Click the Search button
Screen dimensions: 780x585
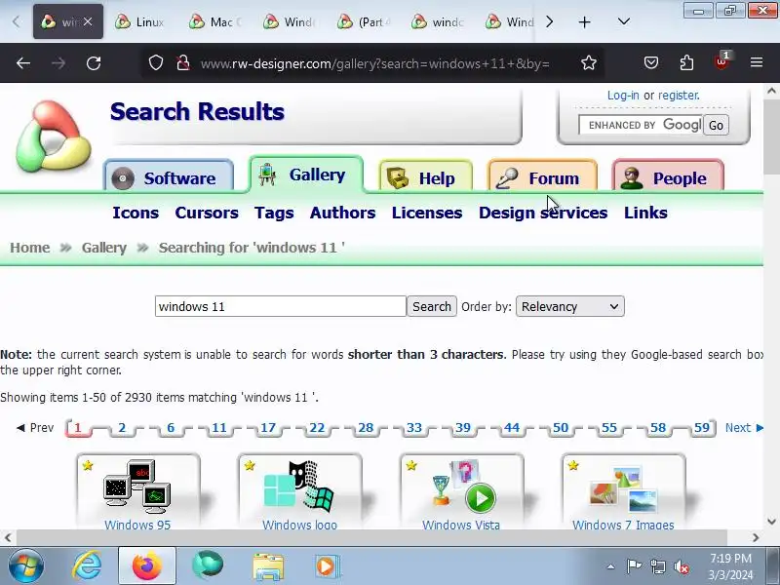[x=432, y=306]
